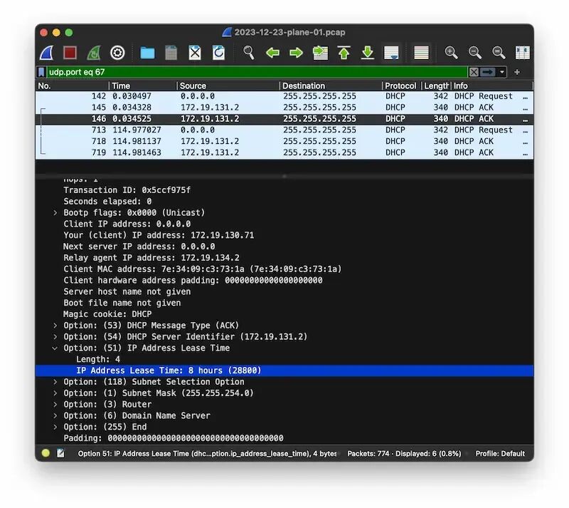Open display filter bookmarks icon

(x=41, y=72)
